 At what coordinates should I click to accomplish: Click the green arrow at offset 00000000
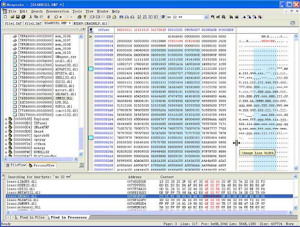[90, 36]
